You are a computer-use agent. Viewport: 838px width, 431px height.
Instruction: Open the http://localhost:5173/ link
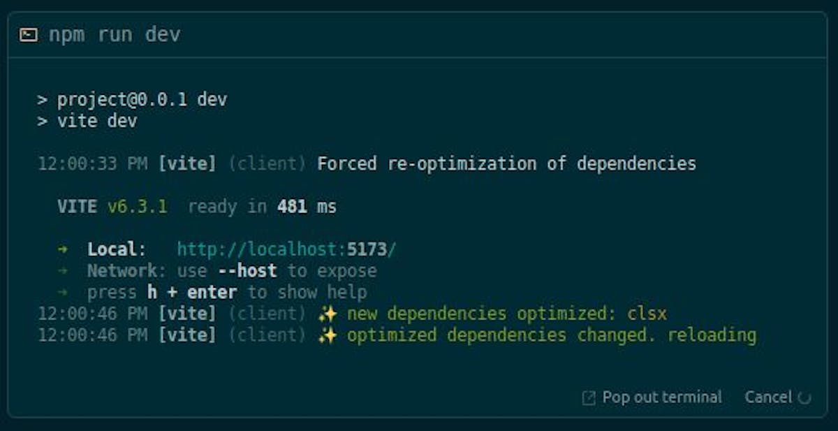pyautogui.click(x=286, y=249)
